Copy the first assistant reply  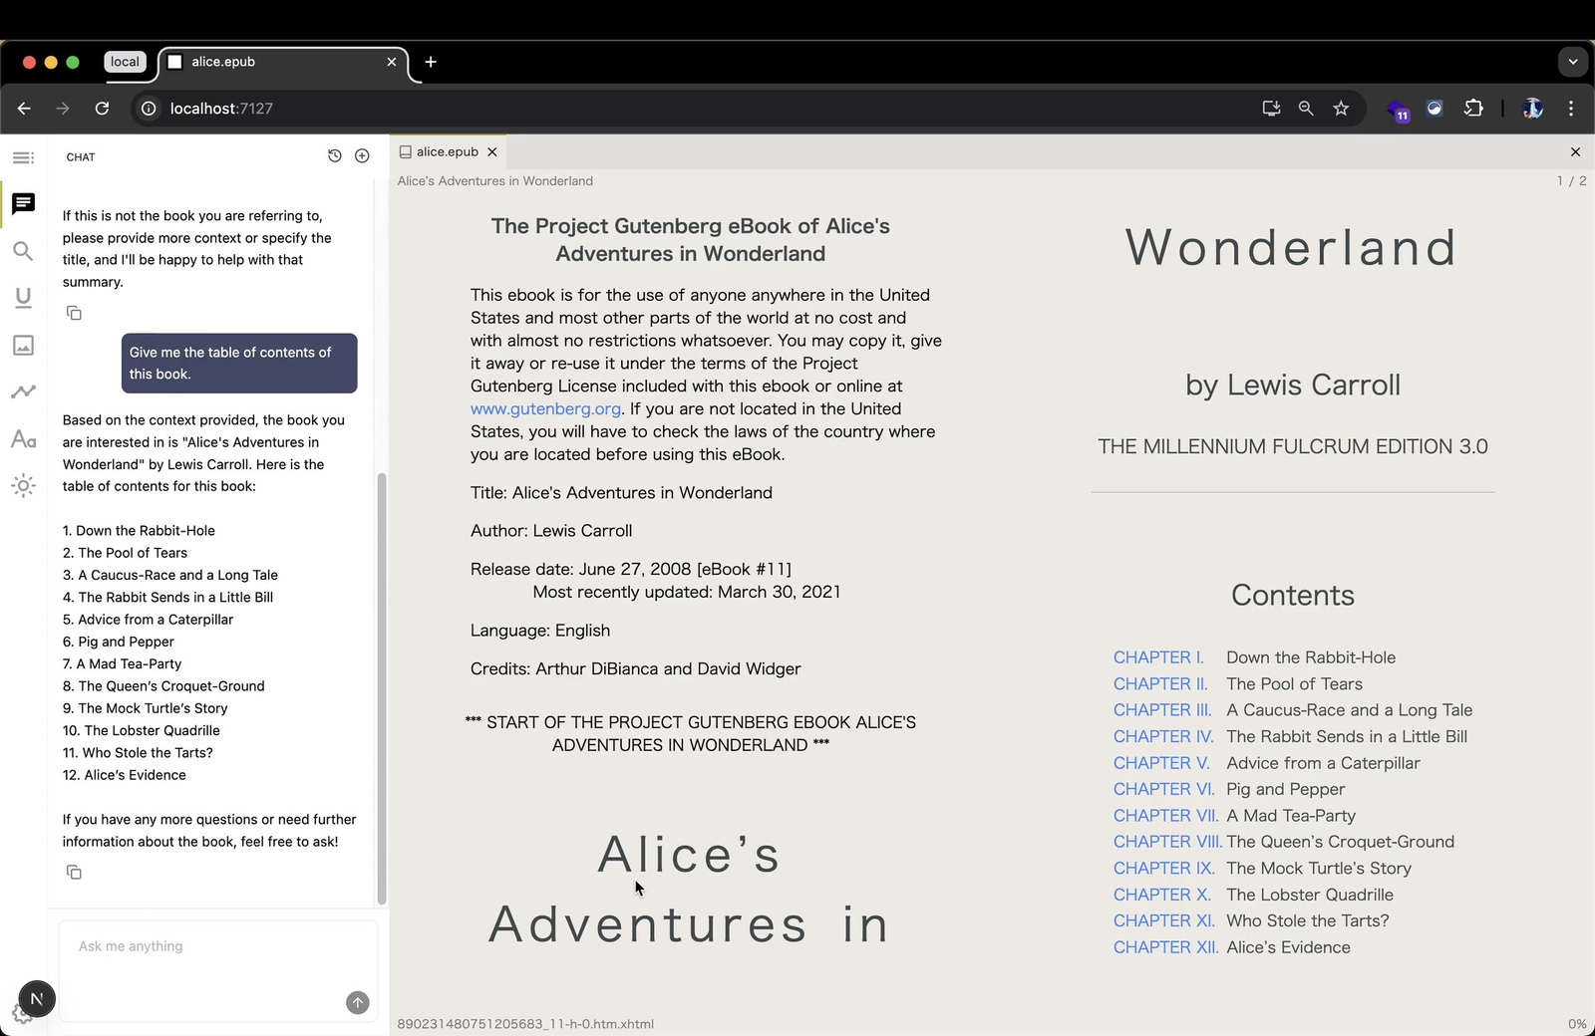coord(74,313)
